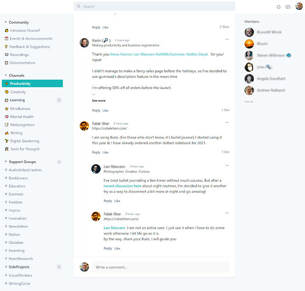Open the SideProjects support group
This screenshot has height=291, width=305.
click(x=19, y=267)
